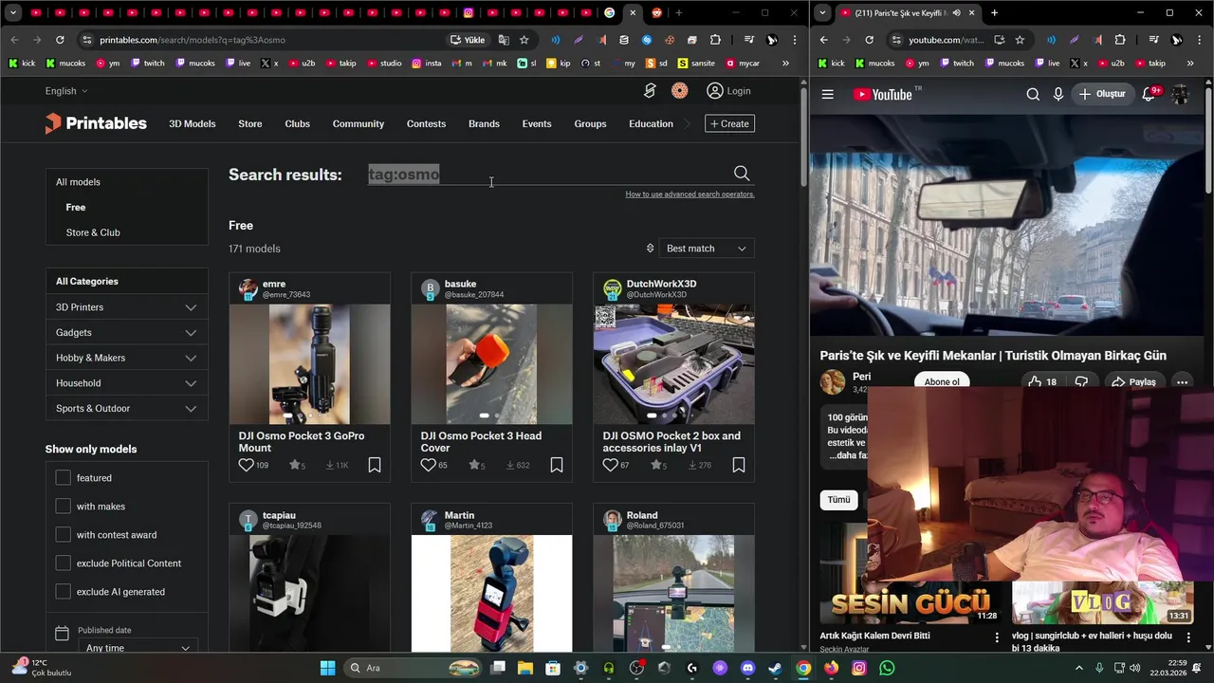
Task: Go back in YouTube browser window
Action: [823, 40]
